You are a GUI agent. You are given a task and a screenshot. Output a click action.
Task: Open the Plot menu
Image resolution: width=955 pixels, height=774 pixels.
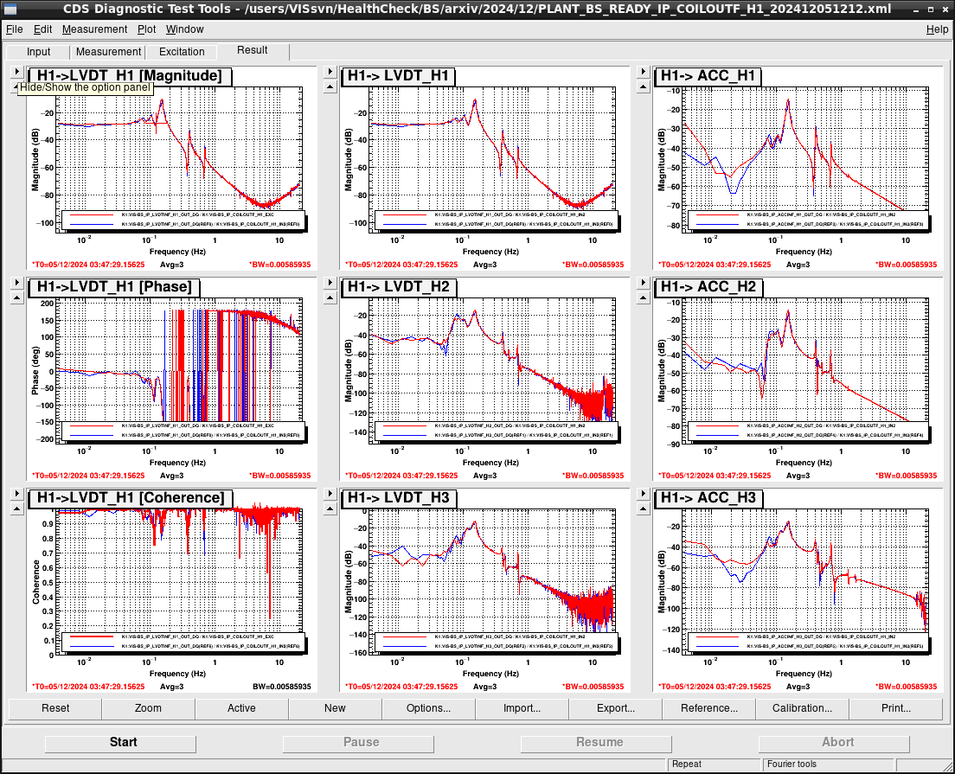point(146,29)
